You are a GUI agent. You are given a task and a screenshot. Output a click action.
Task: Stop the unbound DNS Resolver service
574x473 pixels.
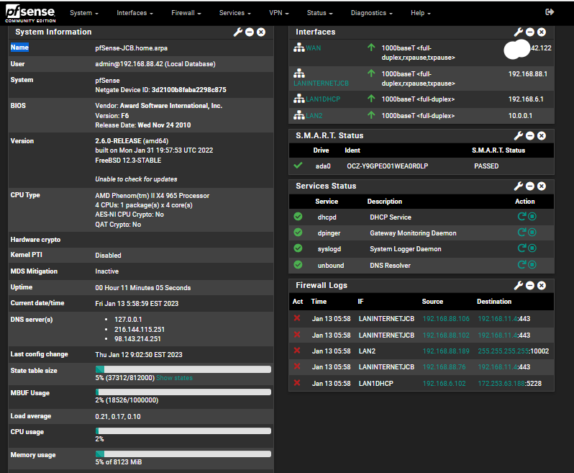[532, 264]
